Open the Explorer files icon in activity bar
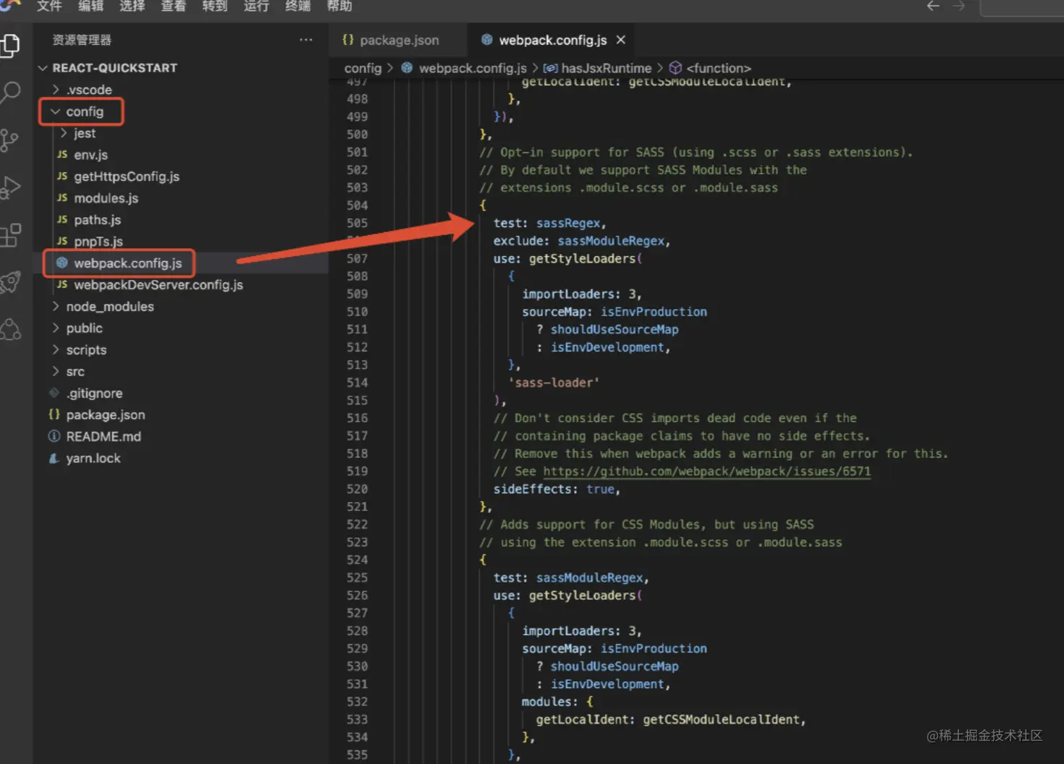The width and height of the screenshot is (1064, 764). click(11, 46)
